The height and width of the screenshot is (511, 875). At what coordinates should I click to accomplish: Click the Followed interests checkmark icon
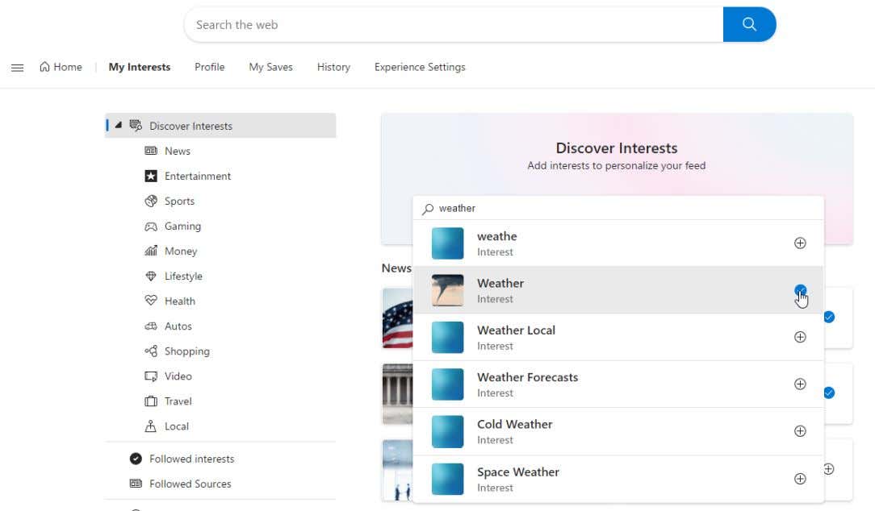pos(136,459)
